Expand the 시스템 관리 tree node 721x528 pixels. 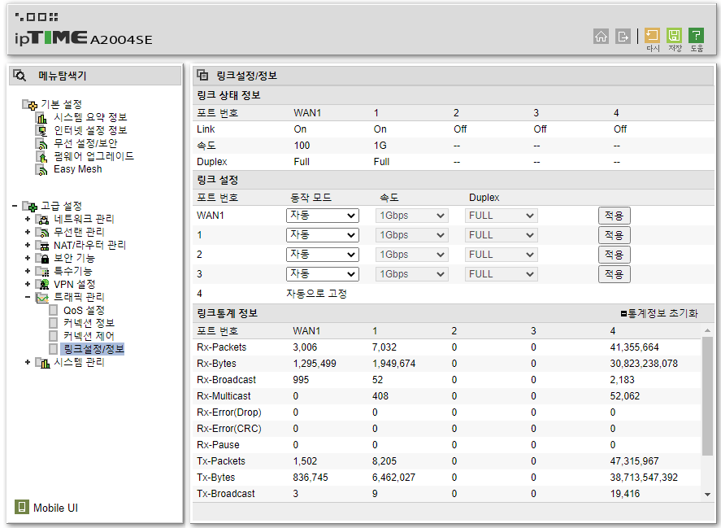[28, 362]
